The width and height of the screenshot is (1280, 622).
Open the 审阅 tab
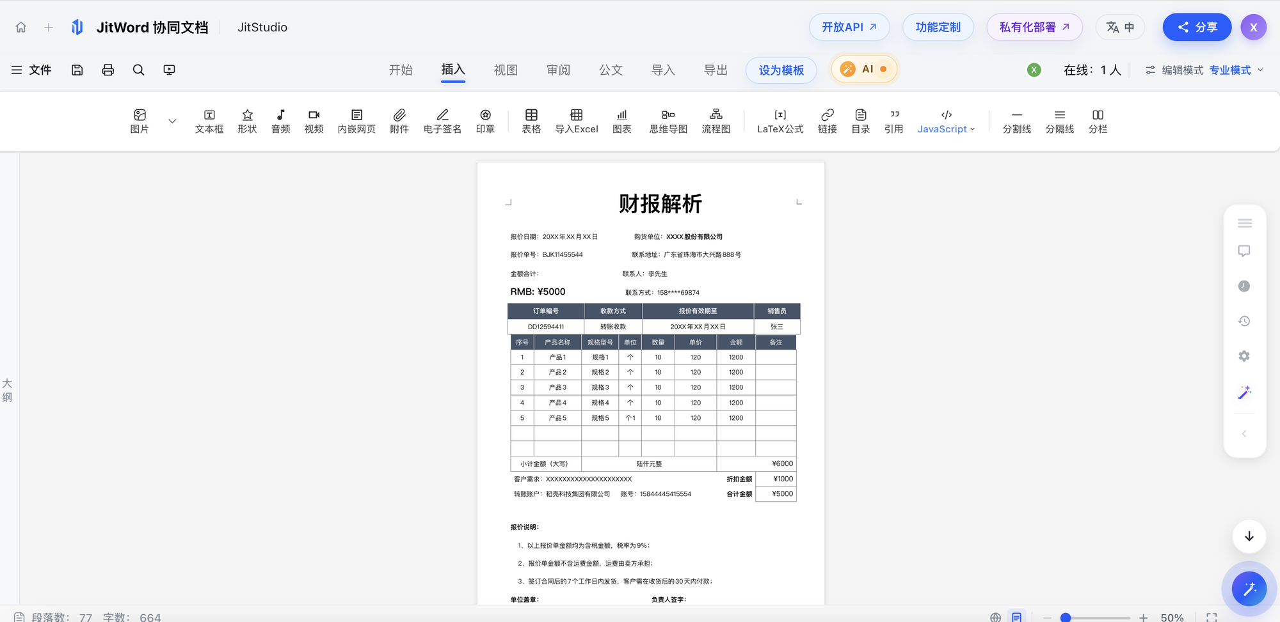(558, 70)
